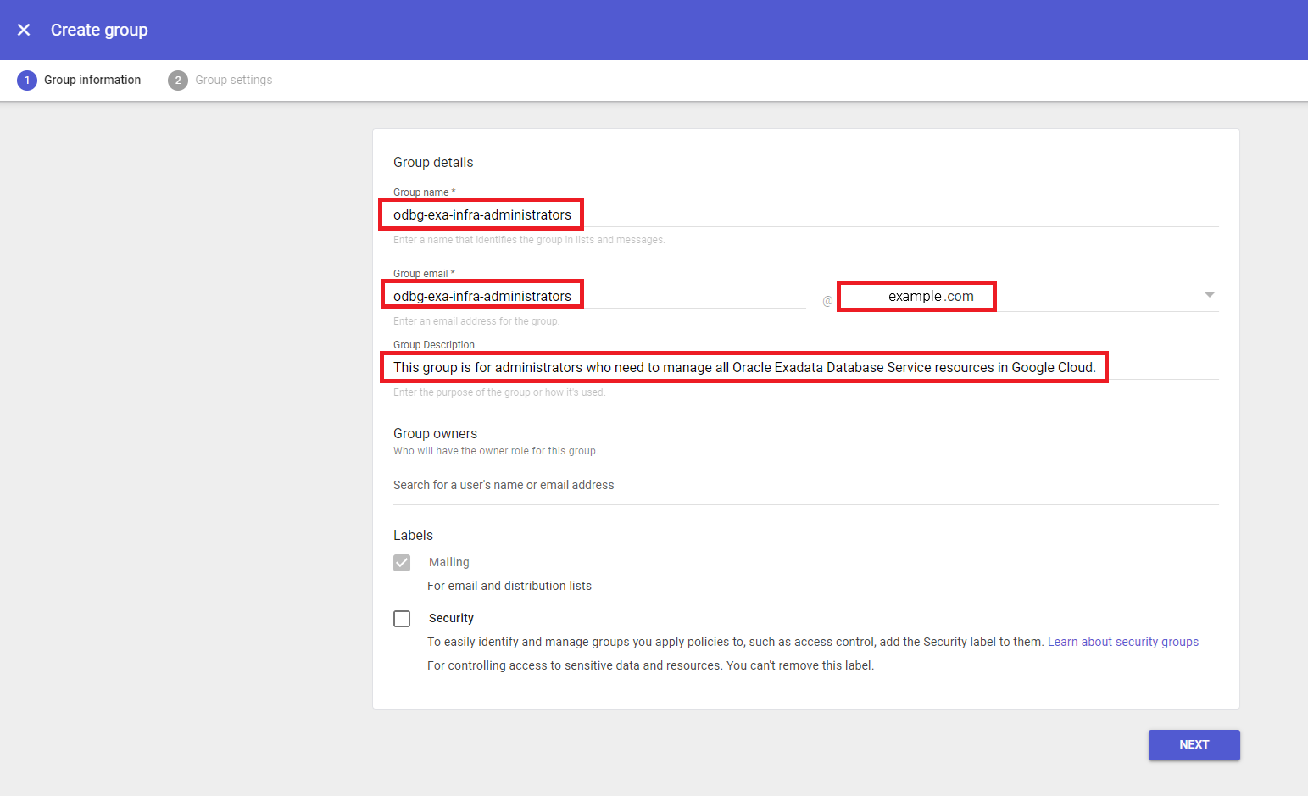Click the Mailing label text
This screenshot has height=796, width=1308.
[448, 562]
